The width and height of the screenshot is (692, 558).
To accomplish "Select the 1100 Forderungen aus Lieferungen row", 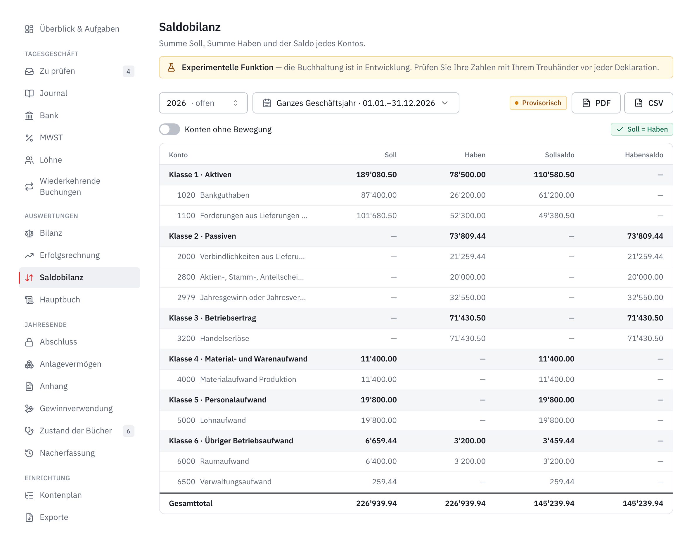I will 416,216.
